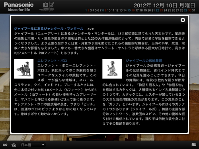Click the ジャイプールの伝統舞踊 heading
The height and width of the screenshot is (149, 199).
coord(144,61)
